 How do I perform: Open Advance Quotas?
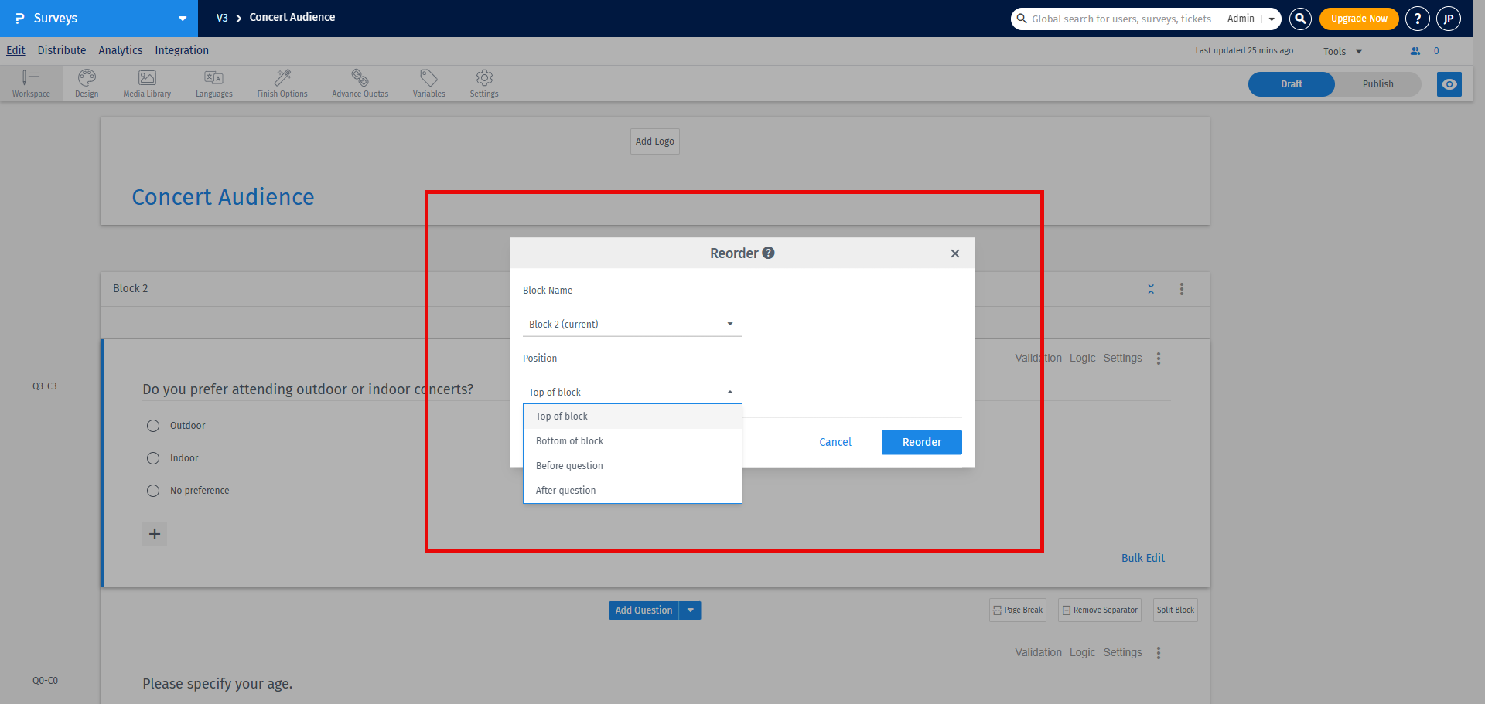click(360, 83)
